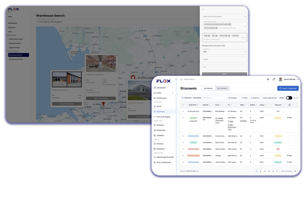
Task: Go to page 3 of shipments
Action: click(265, 171)
